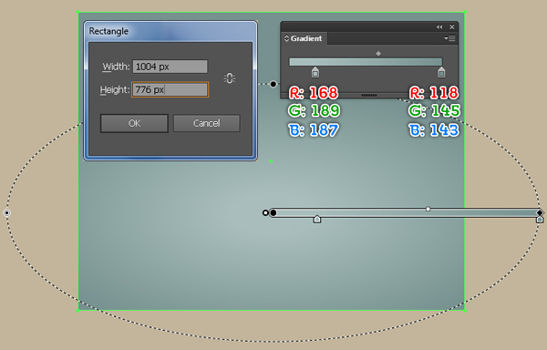Click the midpoint square on canvas annotator
Image resolution: width=547 pixels, height=350 pixels.
pos(428,209)
